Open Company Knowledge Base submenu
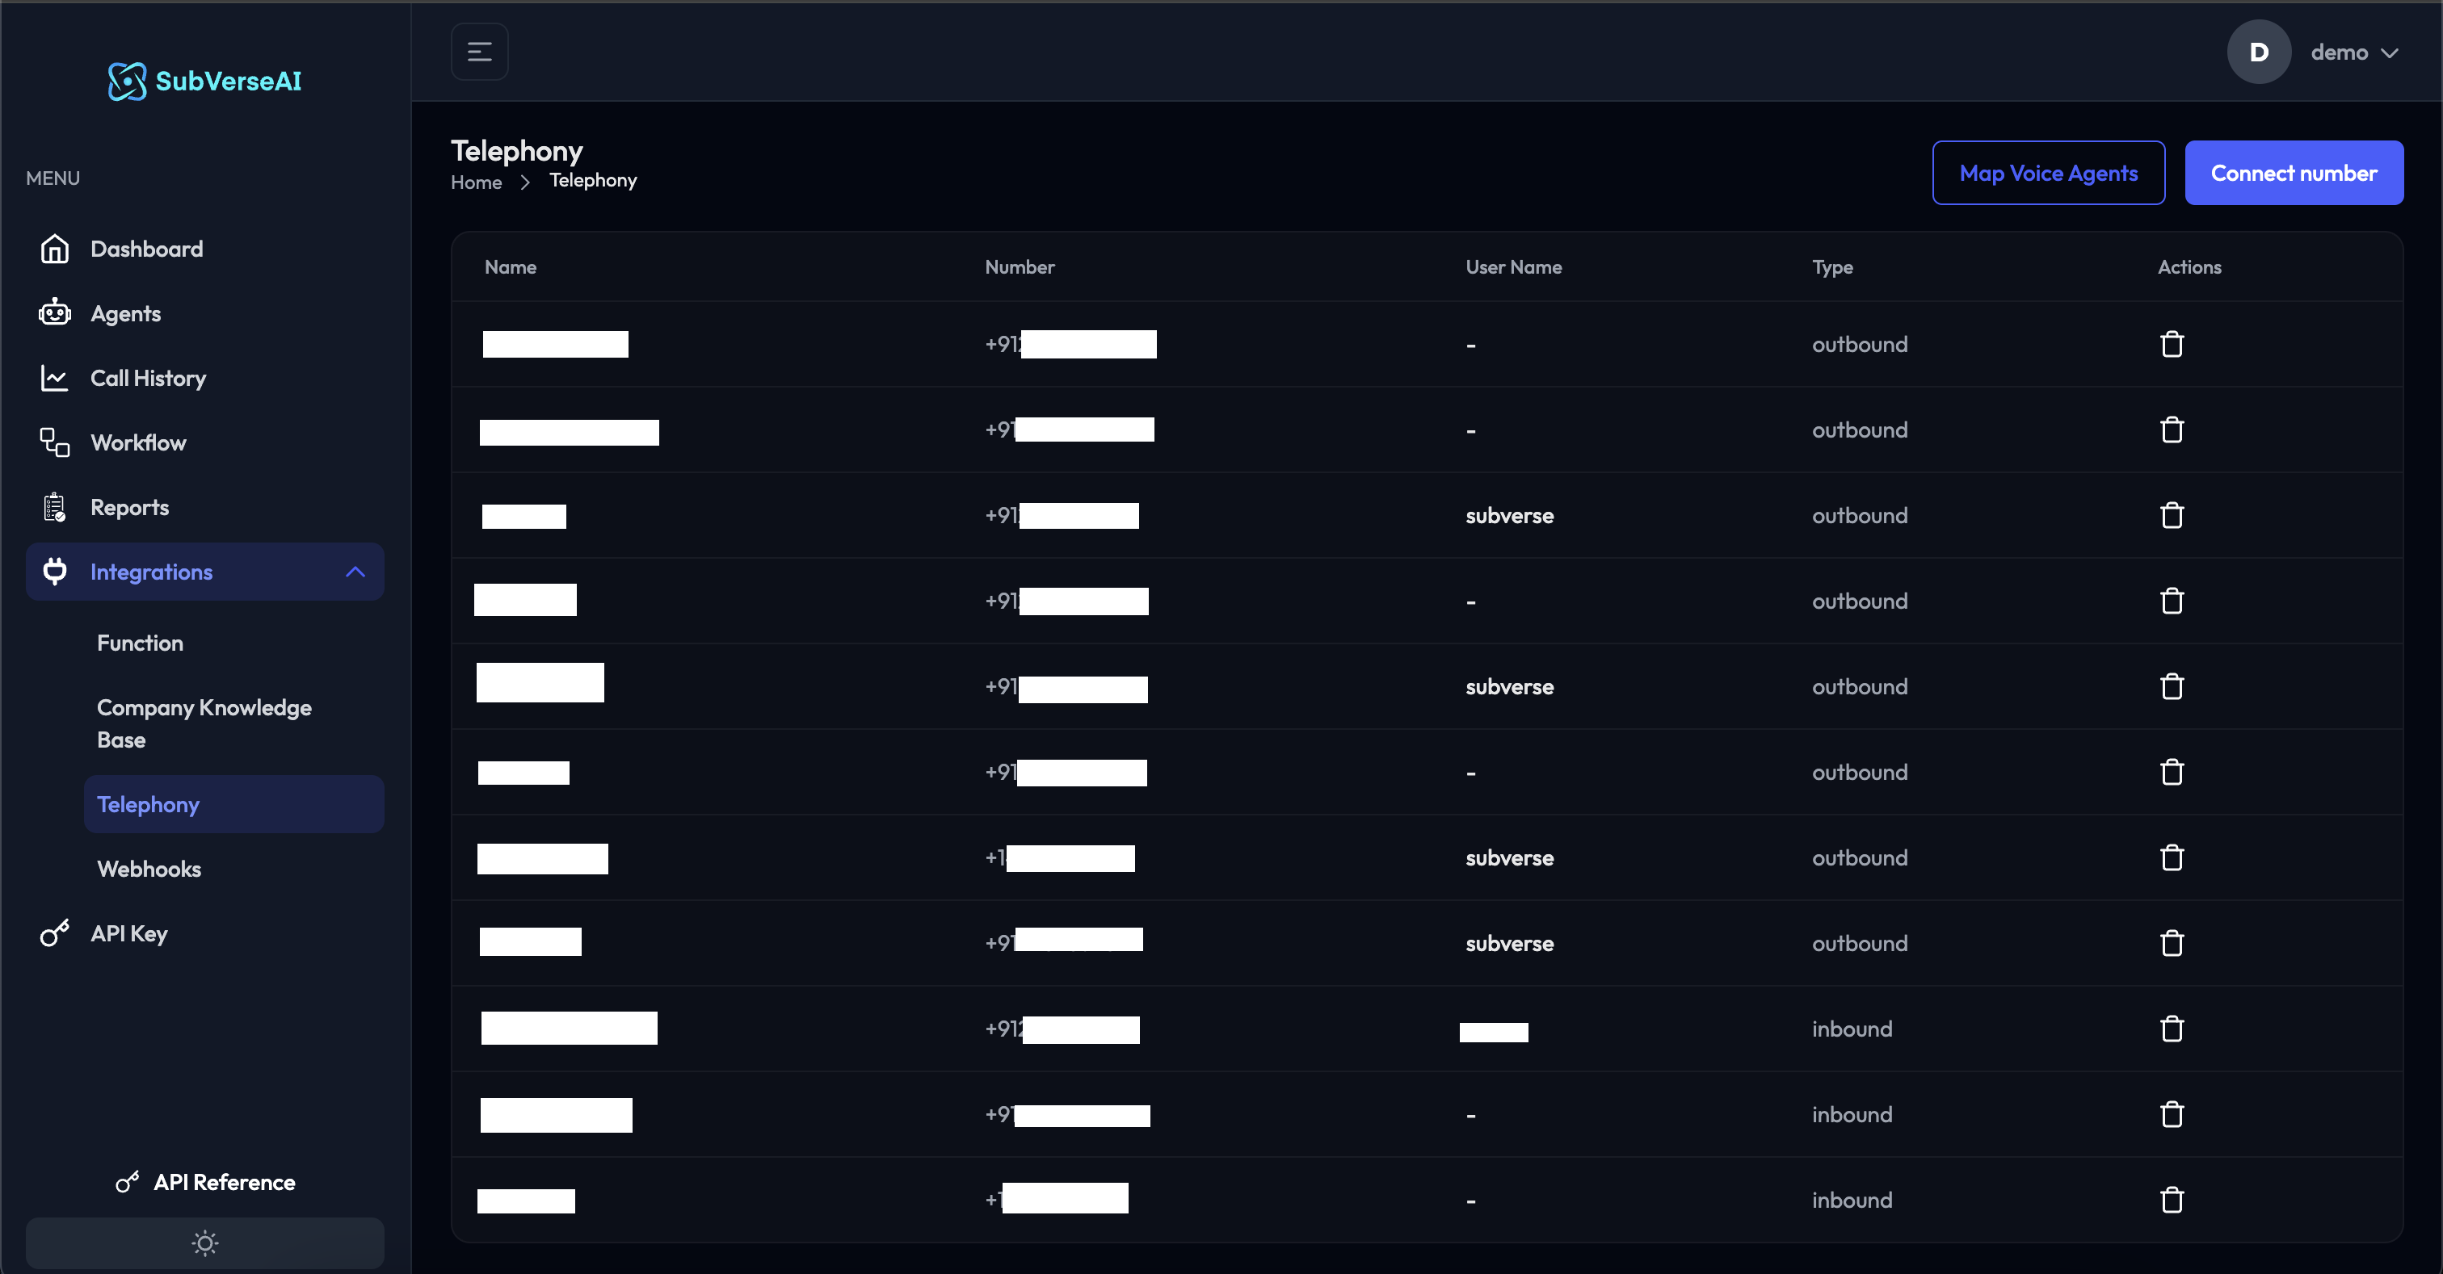The image size is (2443, 1274). [204, 723]
